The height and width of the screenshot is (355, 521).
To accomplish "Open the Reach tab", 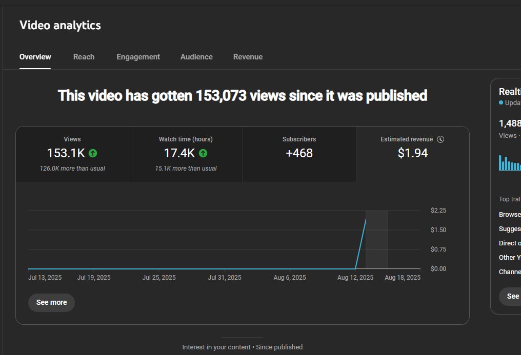I will 84,57.
